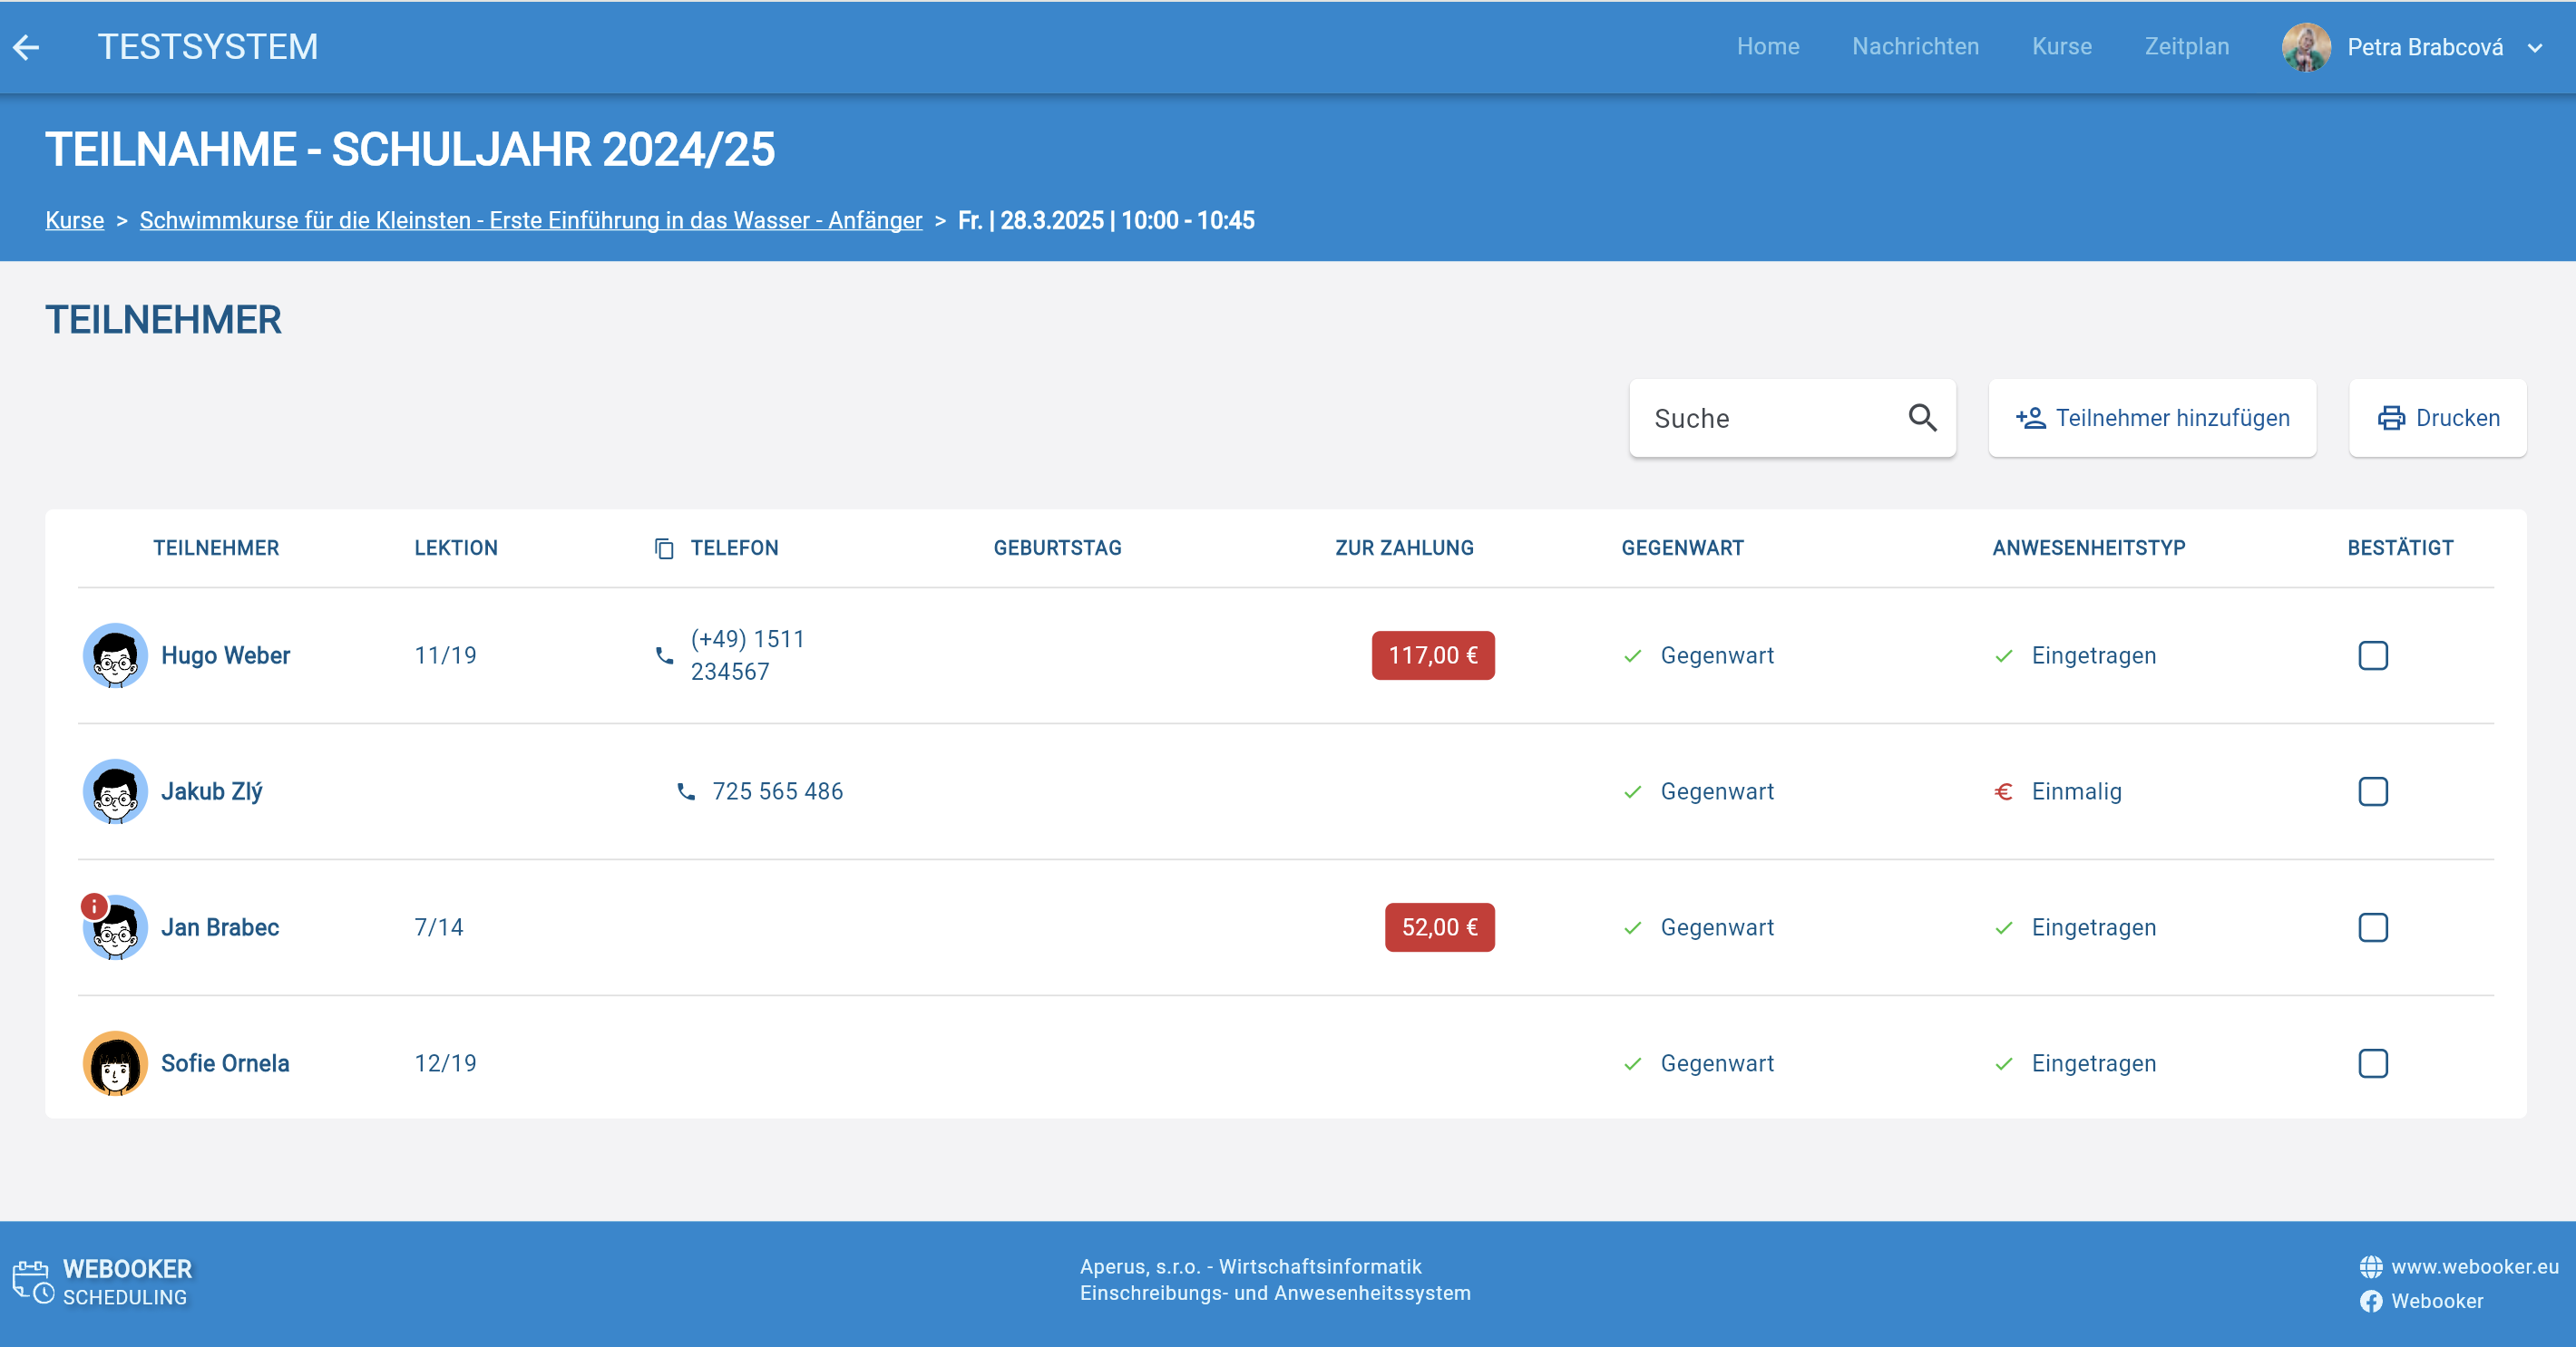Click the red info badge on Jan Brabec
The height and width of the screenshot is (1347, 2576).
coord(94,906)
